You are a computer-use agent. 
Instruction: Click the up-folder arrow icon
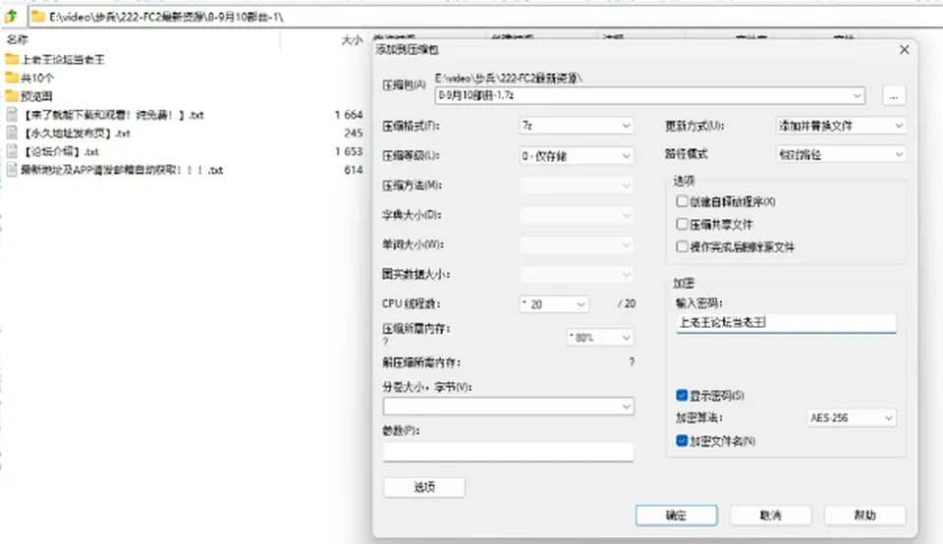[11, 17]
